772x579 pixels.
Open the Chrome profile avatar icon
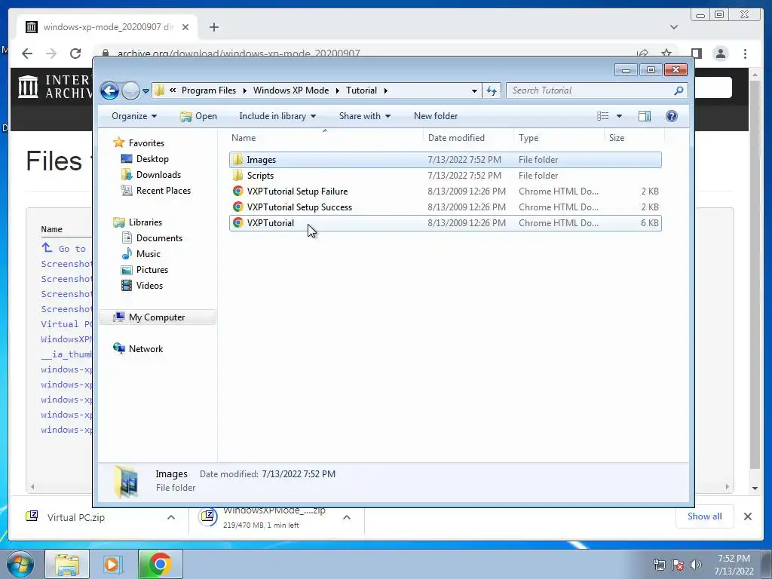tap(720, 54)
